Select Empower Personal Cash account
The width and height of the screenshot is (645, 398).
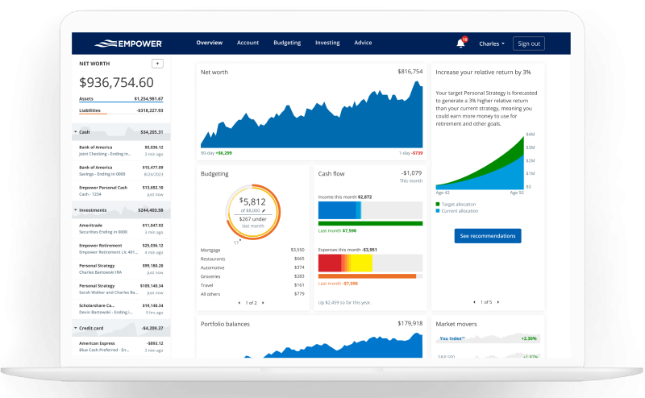[x=121, y=191]
